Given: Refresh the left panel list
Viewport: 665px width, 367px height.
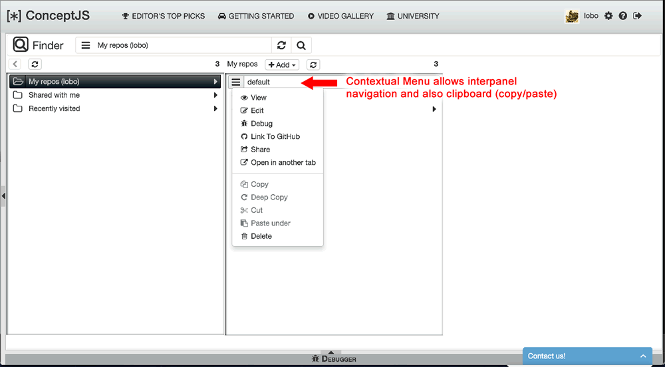Looking at the screenshot, I should 35,64.
